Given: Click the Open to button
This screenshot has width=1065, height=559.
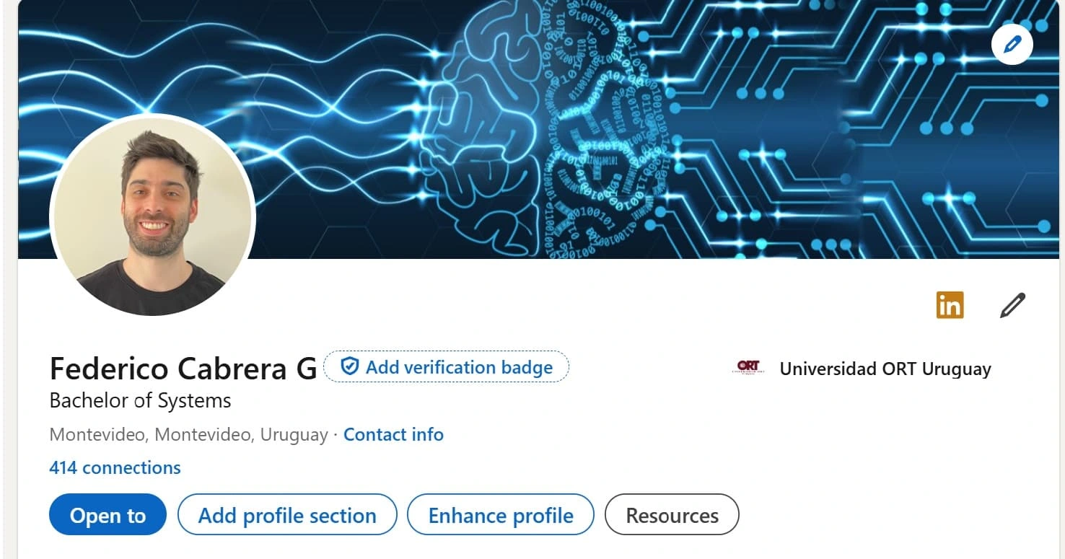Looking at the screenshot, I should click(108, 515).
